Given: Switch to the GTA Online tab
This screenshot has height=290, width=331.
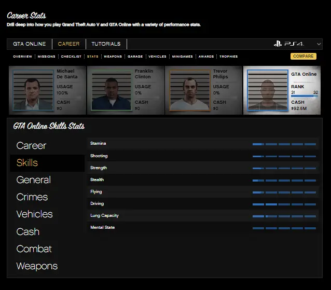Looking at the screenshot, I should point(30,44).
